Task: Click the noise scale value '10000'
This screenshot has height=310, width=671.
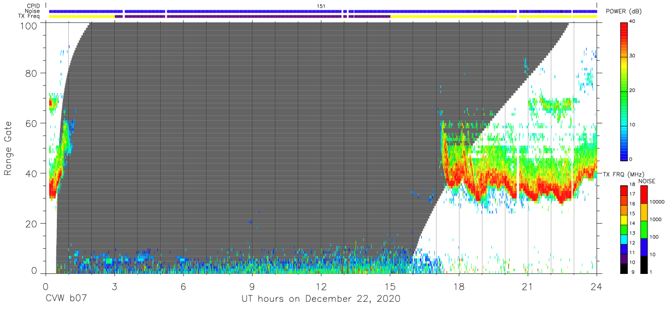Action: (x=657, y=202)
